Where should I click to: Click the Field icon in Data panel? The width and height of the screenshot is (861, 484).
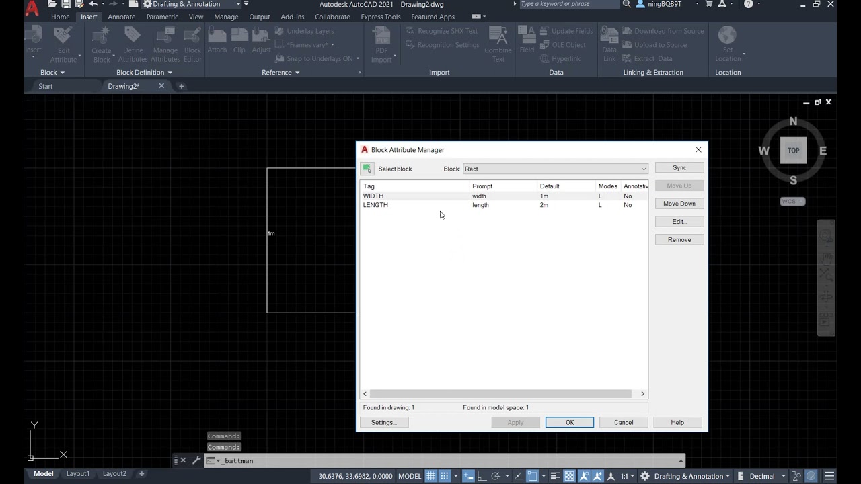click(527, 40)
